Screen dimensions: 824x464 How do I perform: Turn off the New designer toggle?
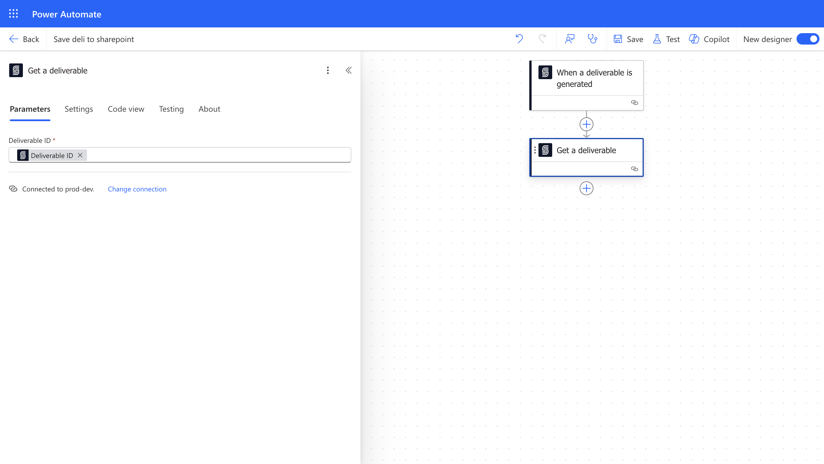808,39
